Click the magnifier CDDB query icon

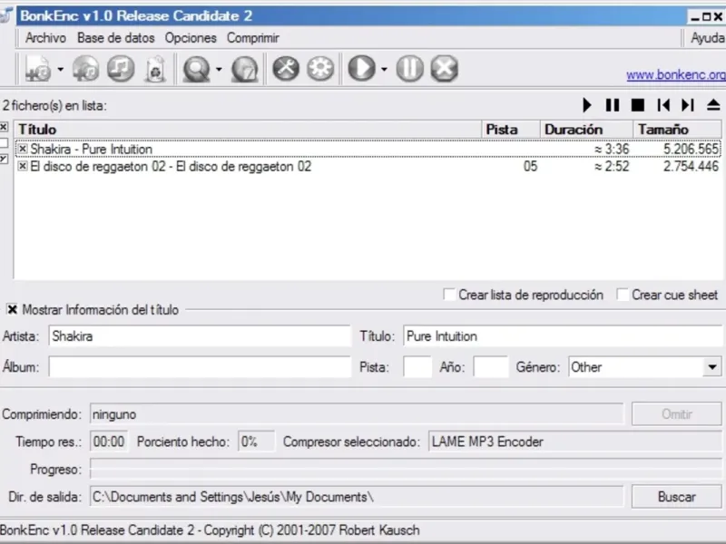pos(196,69)
